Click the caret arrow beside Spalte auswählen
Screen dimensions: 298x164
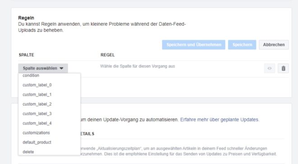(x=61, y=68)
